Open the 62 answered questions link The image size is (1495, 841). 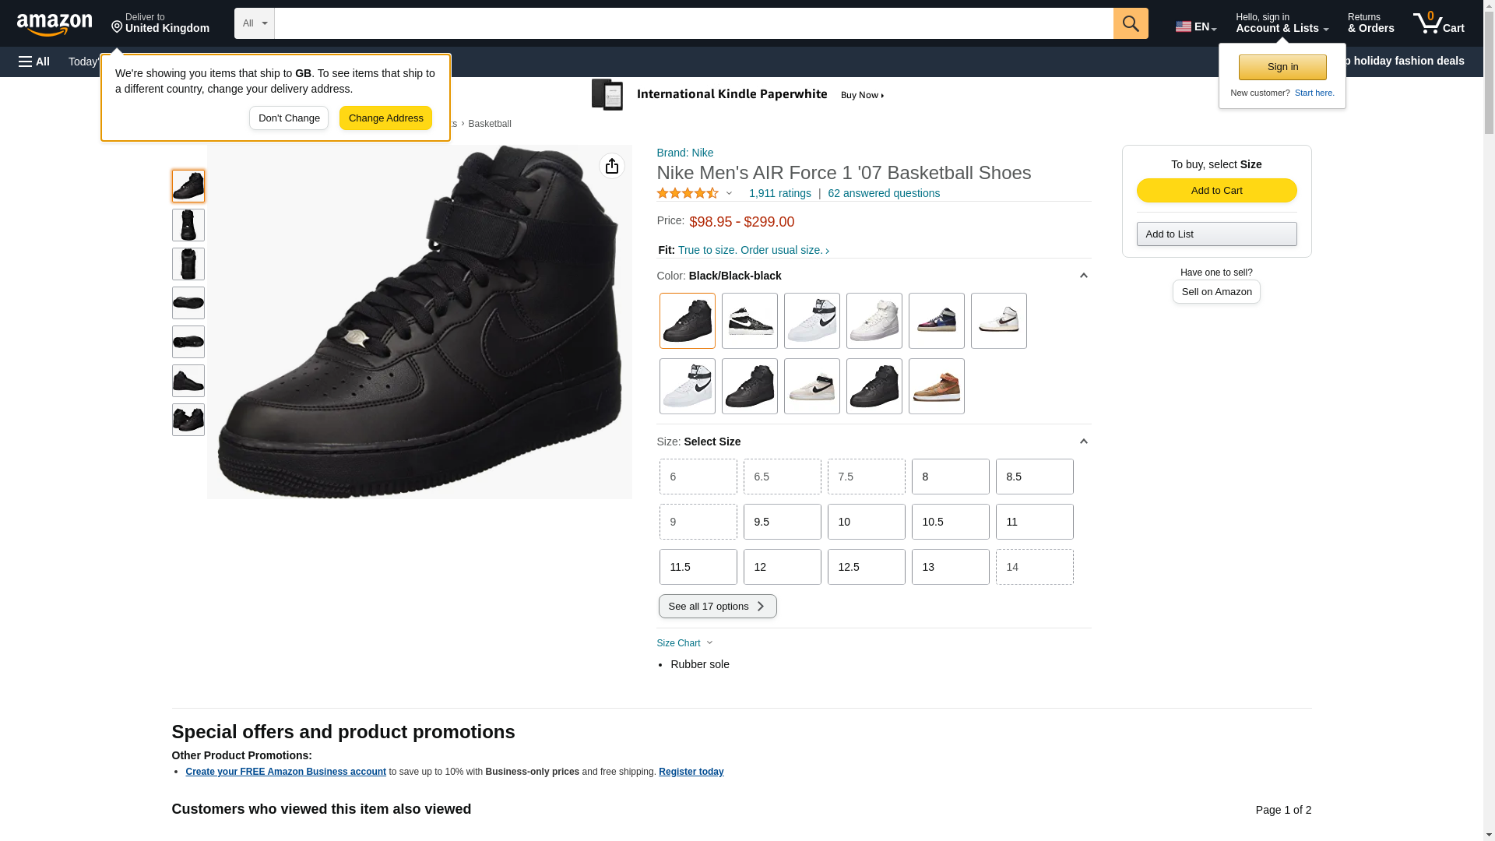pos(883,193)
